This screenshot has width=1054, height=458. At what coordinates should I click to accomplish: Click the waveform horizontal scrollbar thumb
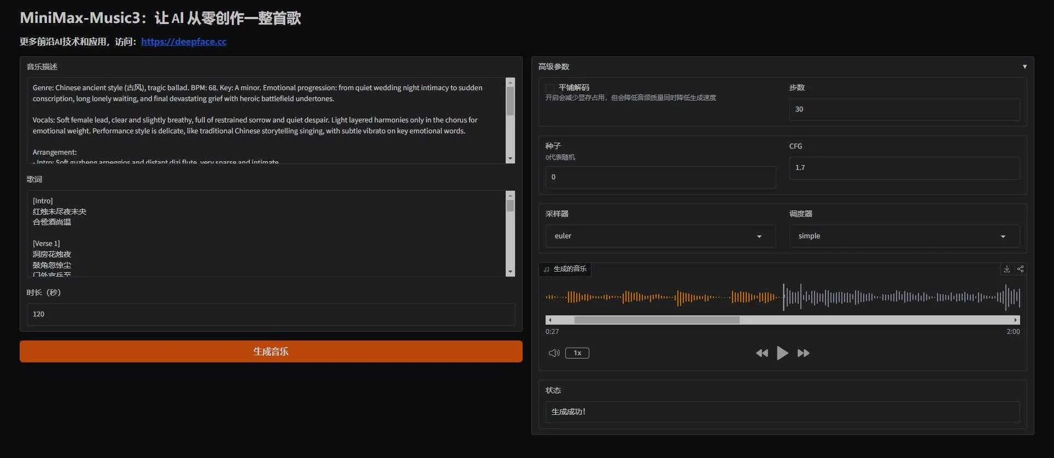(x=657, y=320)
